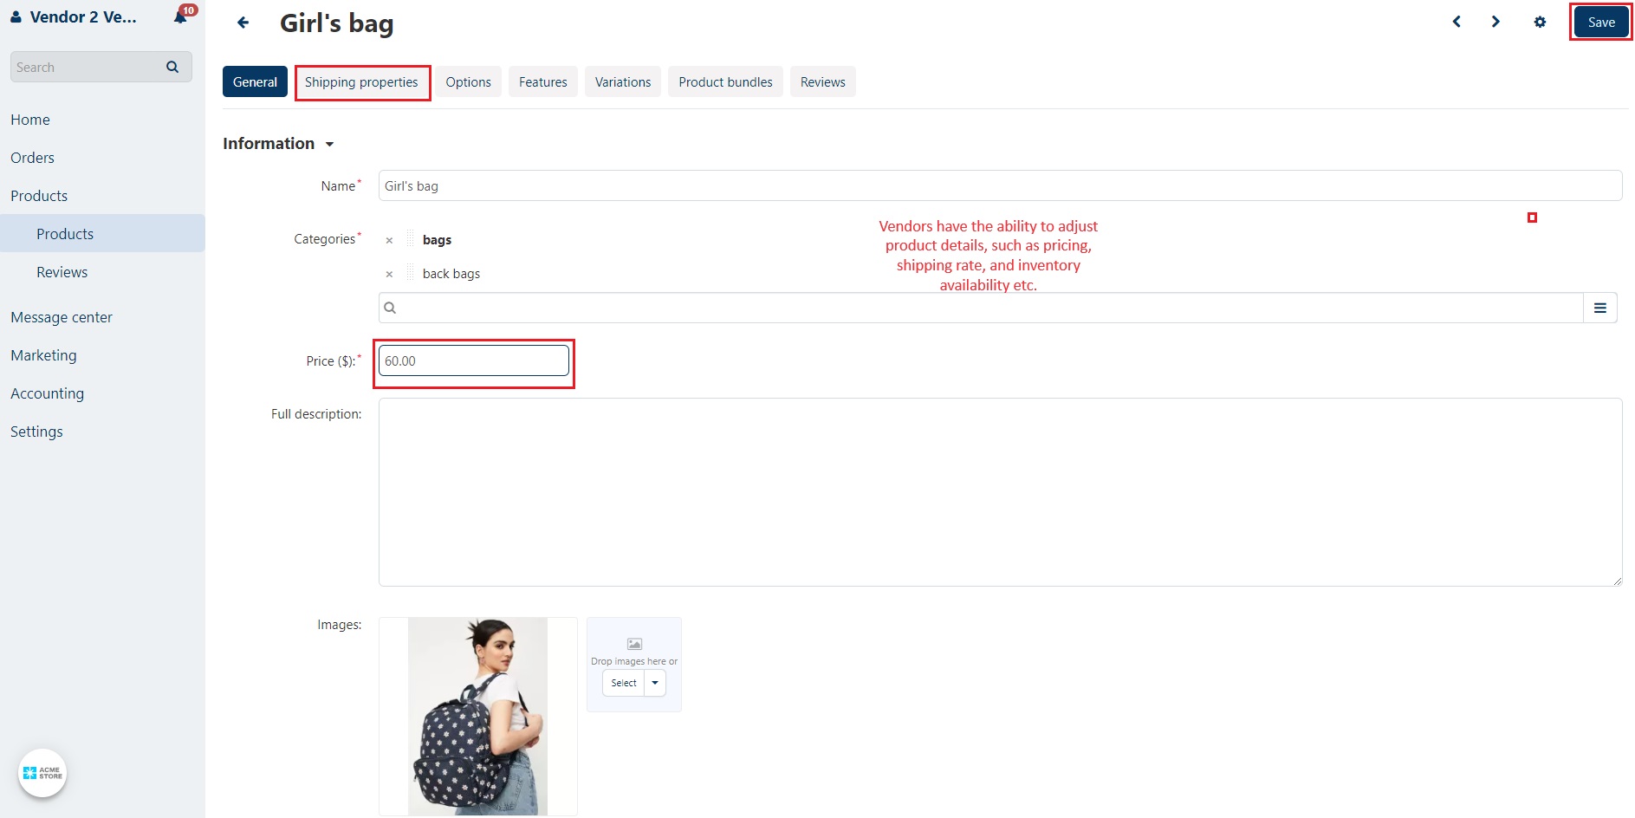Click the category search field
Image resolution: width=1635 pixels, height=818 pixels.
[981, 308]
